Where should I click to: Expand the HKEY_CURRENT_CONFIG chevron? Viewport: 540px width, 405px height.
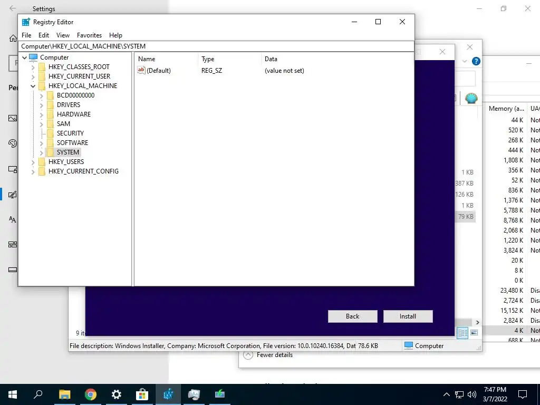pos(33,171)
